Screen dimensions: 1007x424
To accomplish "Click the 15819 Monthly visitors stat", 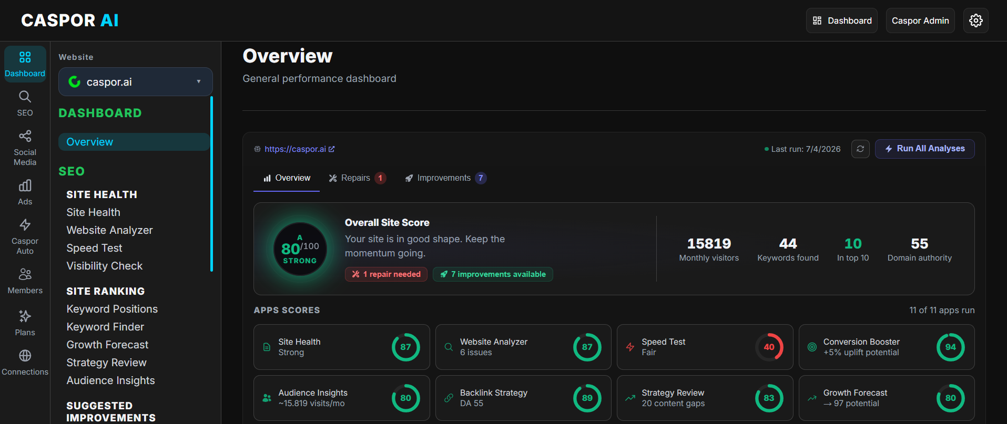I will (x=709, y=250).
